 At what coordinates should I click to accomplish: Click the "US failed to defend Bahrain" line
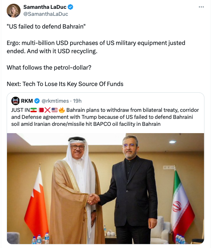pyautogui.click(x=46, y=27)
